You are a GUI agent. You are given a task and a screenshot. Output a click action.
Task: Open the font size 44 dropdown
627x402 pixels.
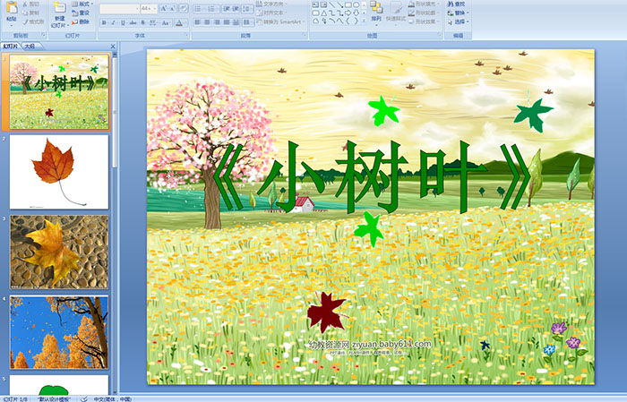[149, 9]
